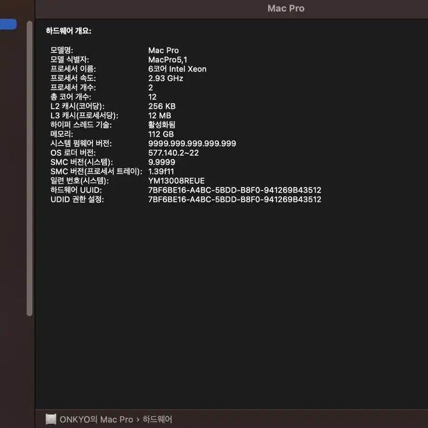Click 'ONKYO의 Mac Pro' in path bar
This screenshot has width=428, height=428.
pos(96,419)
